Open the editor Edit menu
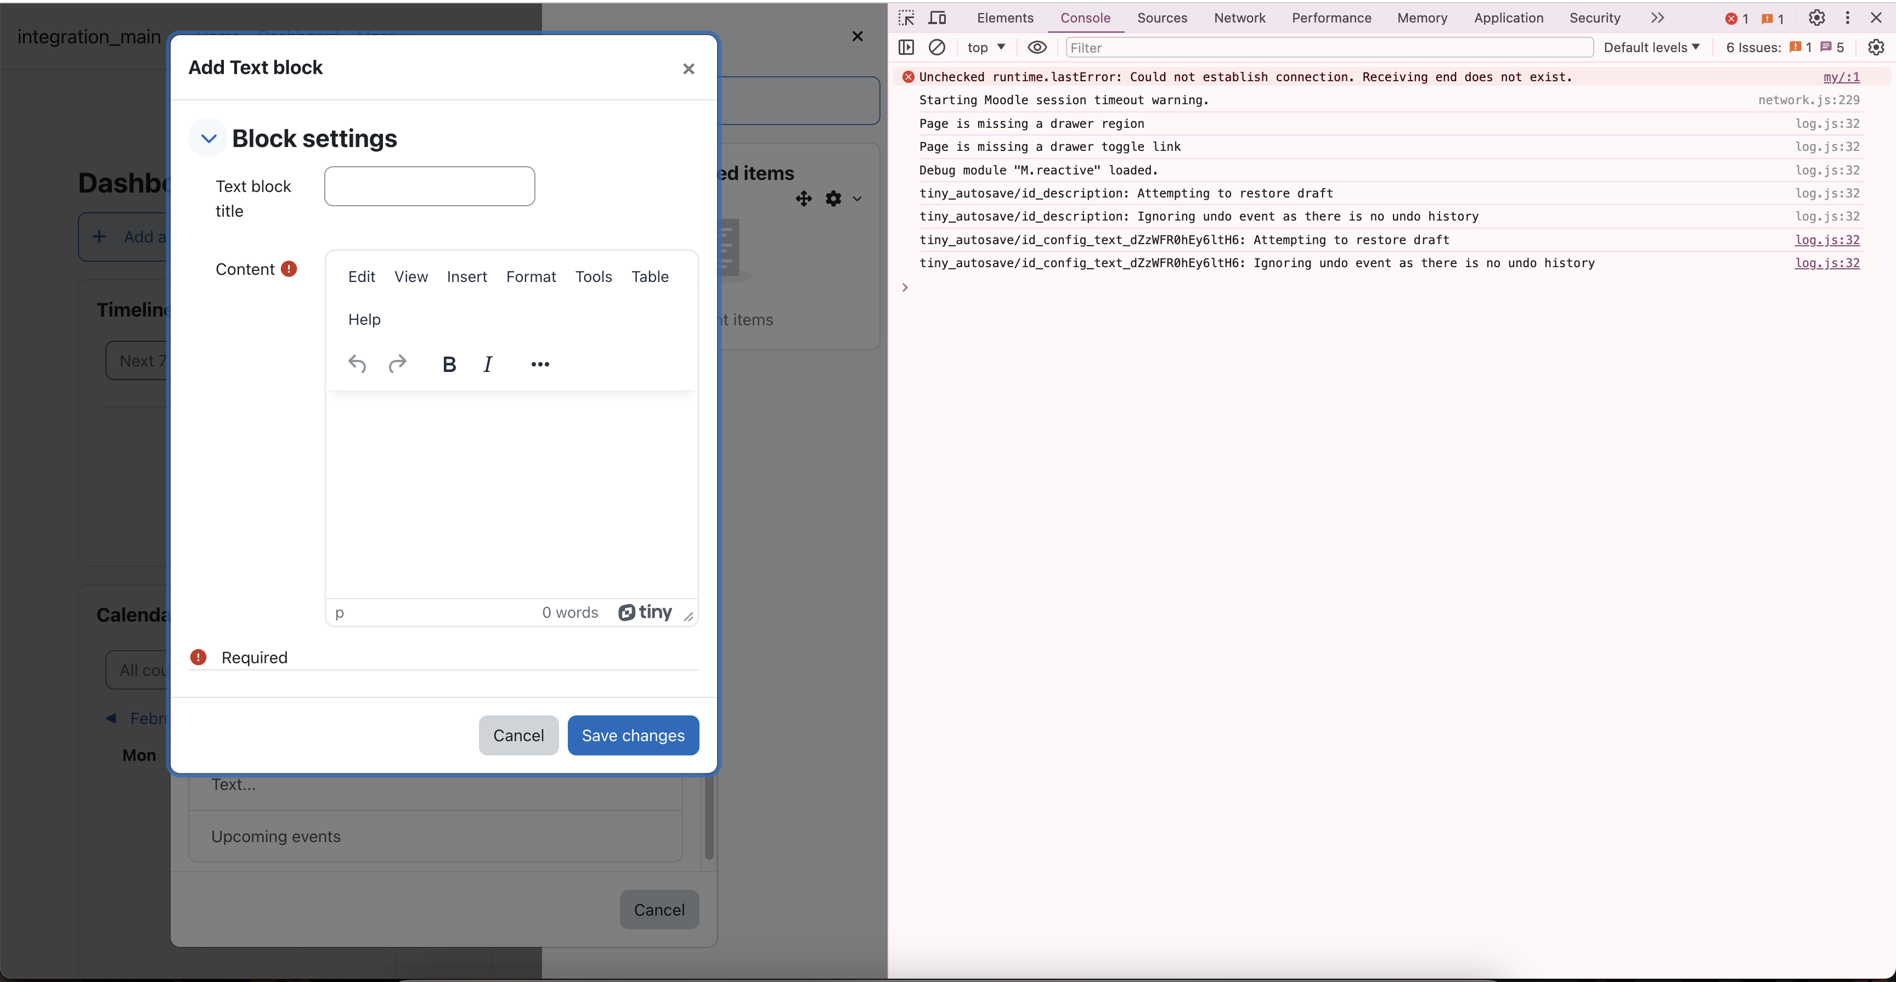Screen dimensions: 1896x982 tap(362, 277)
